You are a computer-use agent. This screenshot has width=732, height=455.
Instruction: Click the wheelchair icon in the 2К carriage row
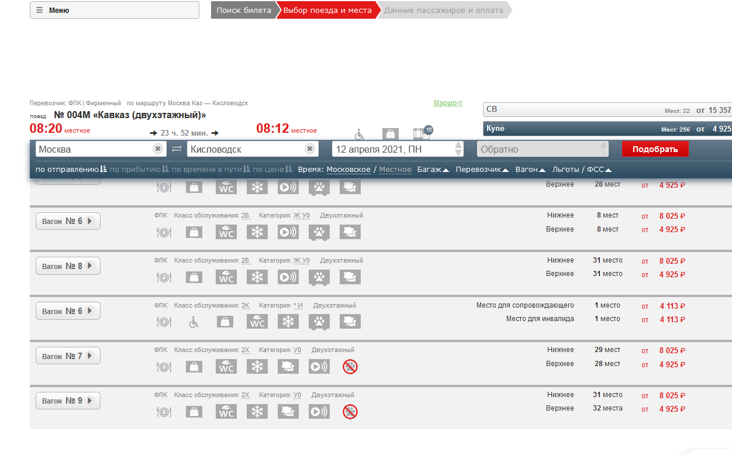point(194,321)
